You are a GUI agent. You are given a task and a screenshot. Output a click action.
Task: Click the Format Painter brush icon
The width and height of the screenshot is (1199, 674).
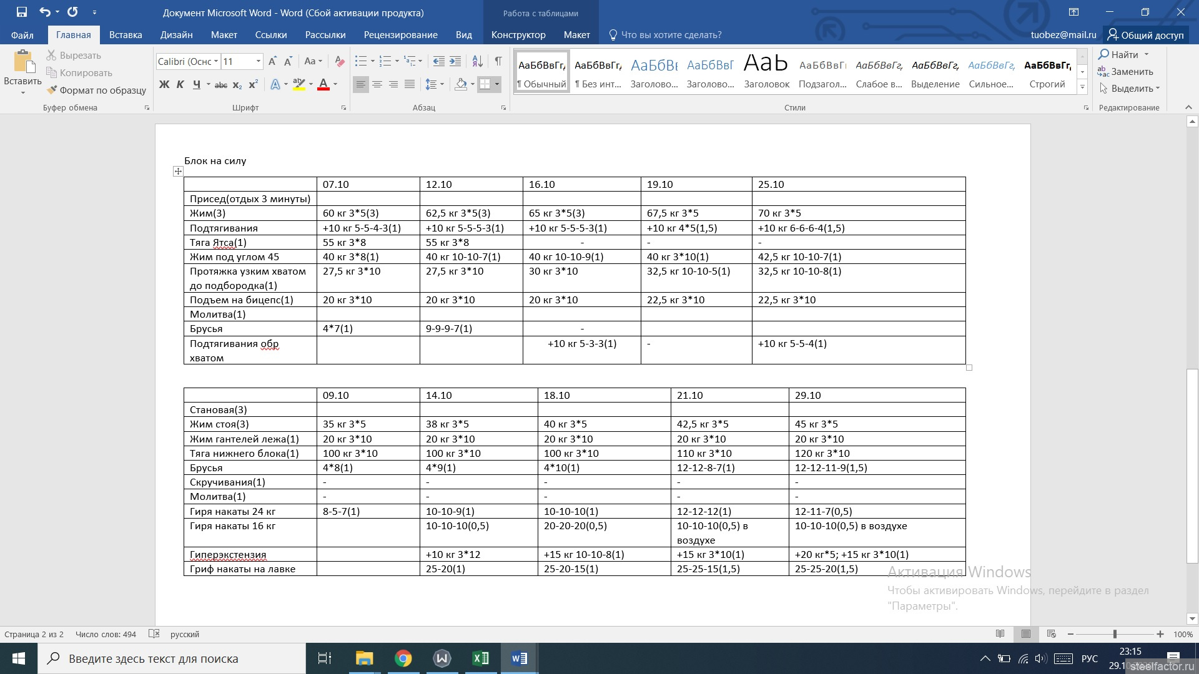tap(52, 90)
